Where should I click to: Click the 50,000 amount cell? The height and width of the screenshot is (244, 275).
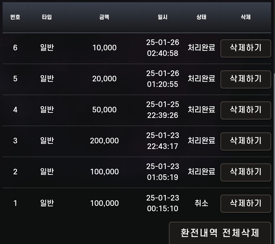(x=104, y=110)
